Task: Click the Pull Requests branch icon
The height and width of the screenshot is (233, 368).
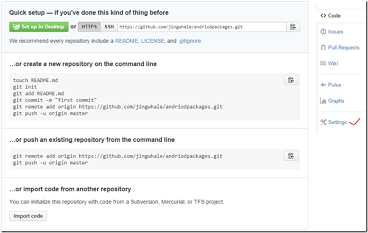Action: (x=323, y=47)
